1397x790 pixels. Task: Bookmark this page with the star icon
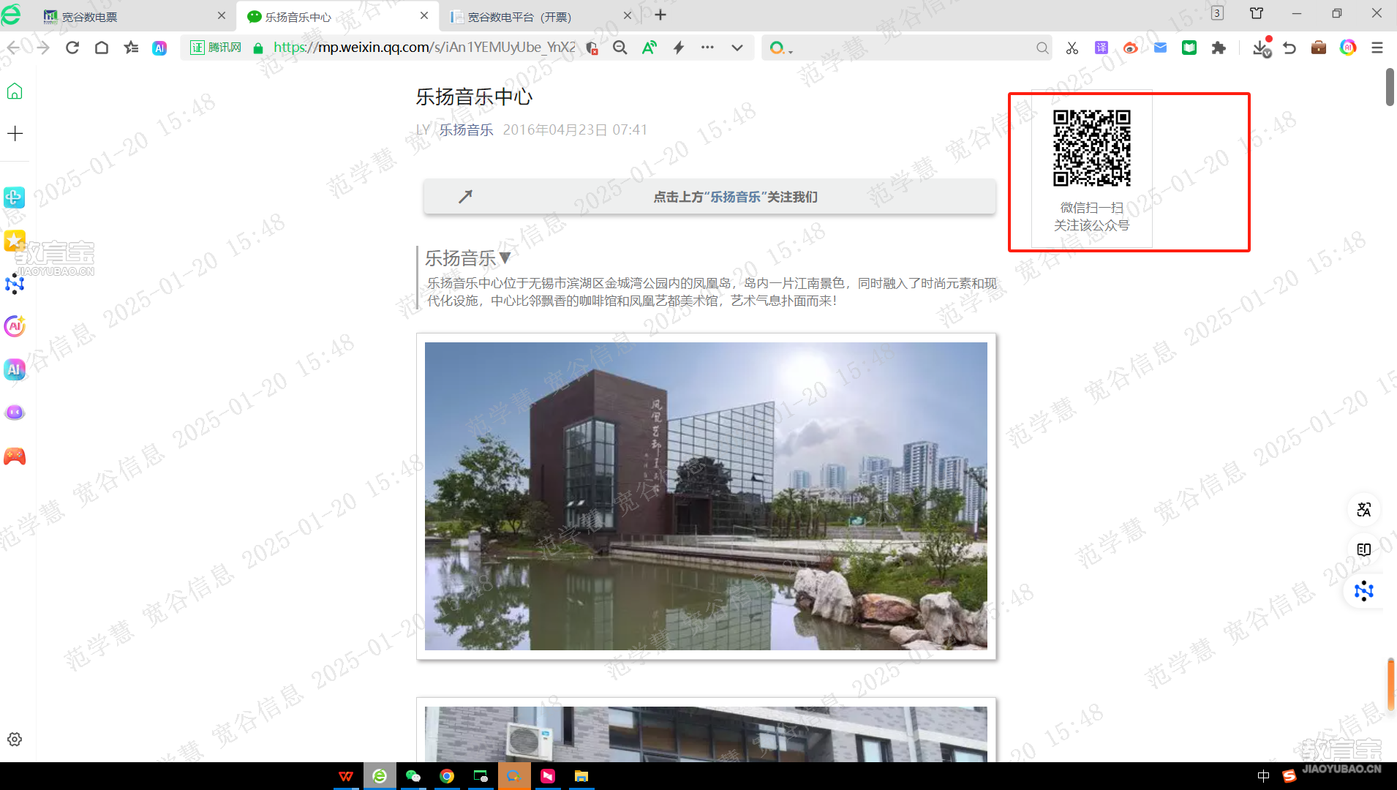[x=131, y=48]
